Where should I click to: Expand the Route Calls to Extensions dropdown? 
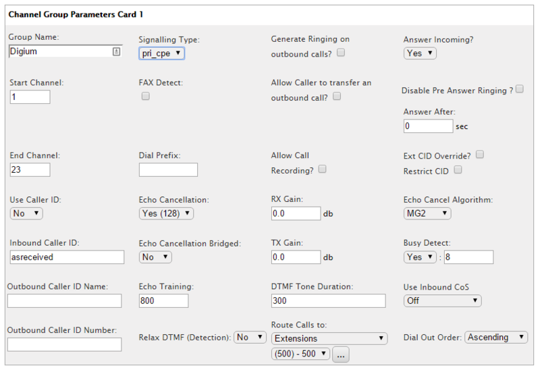329,338
